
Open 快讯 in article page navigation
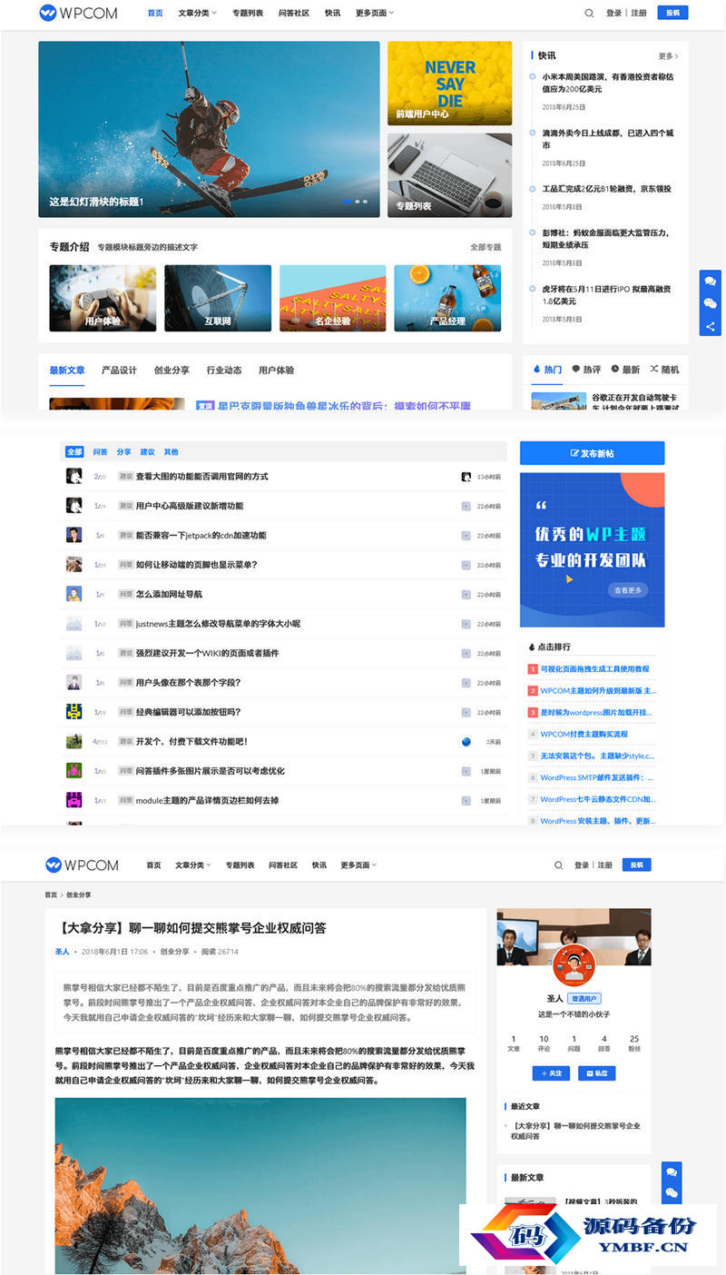[319, 865]
